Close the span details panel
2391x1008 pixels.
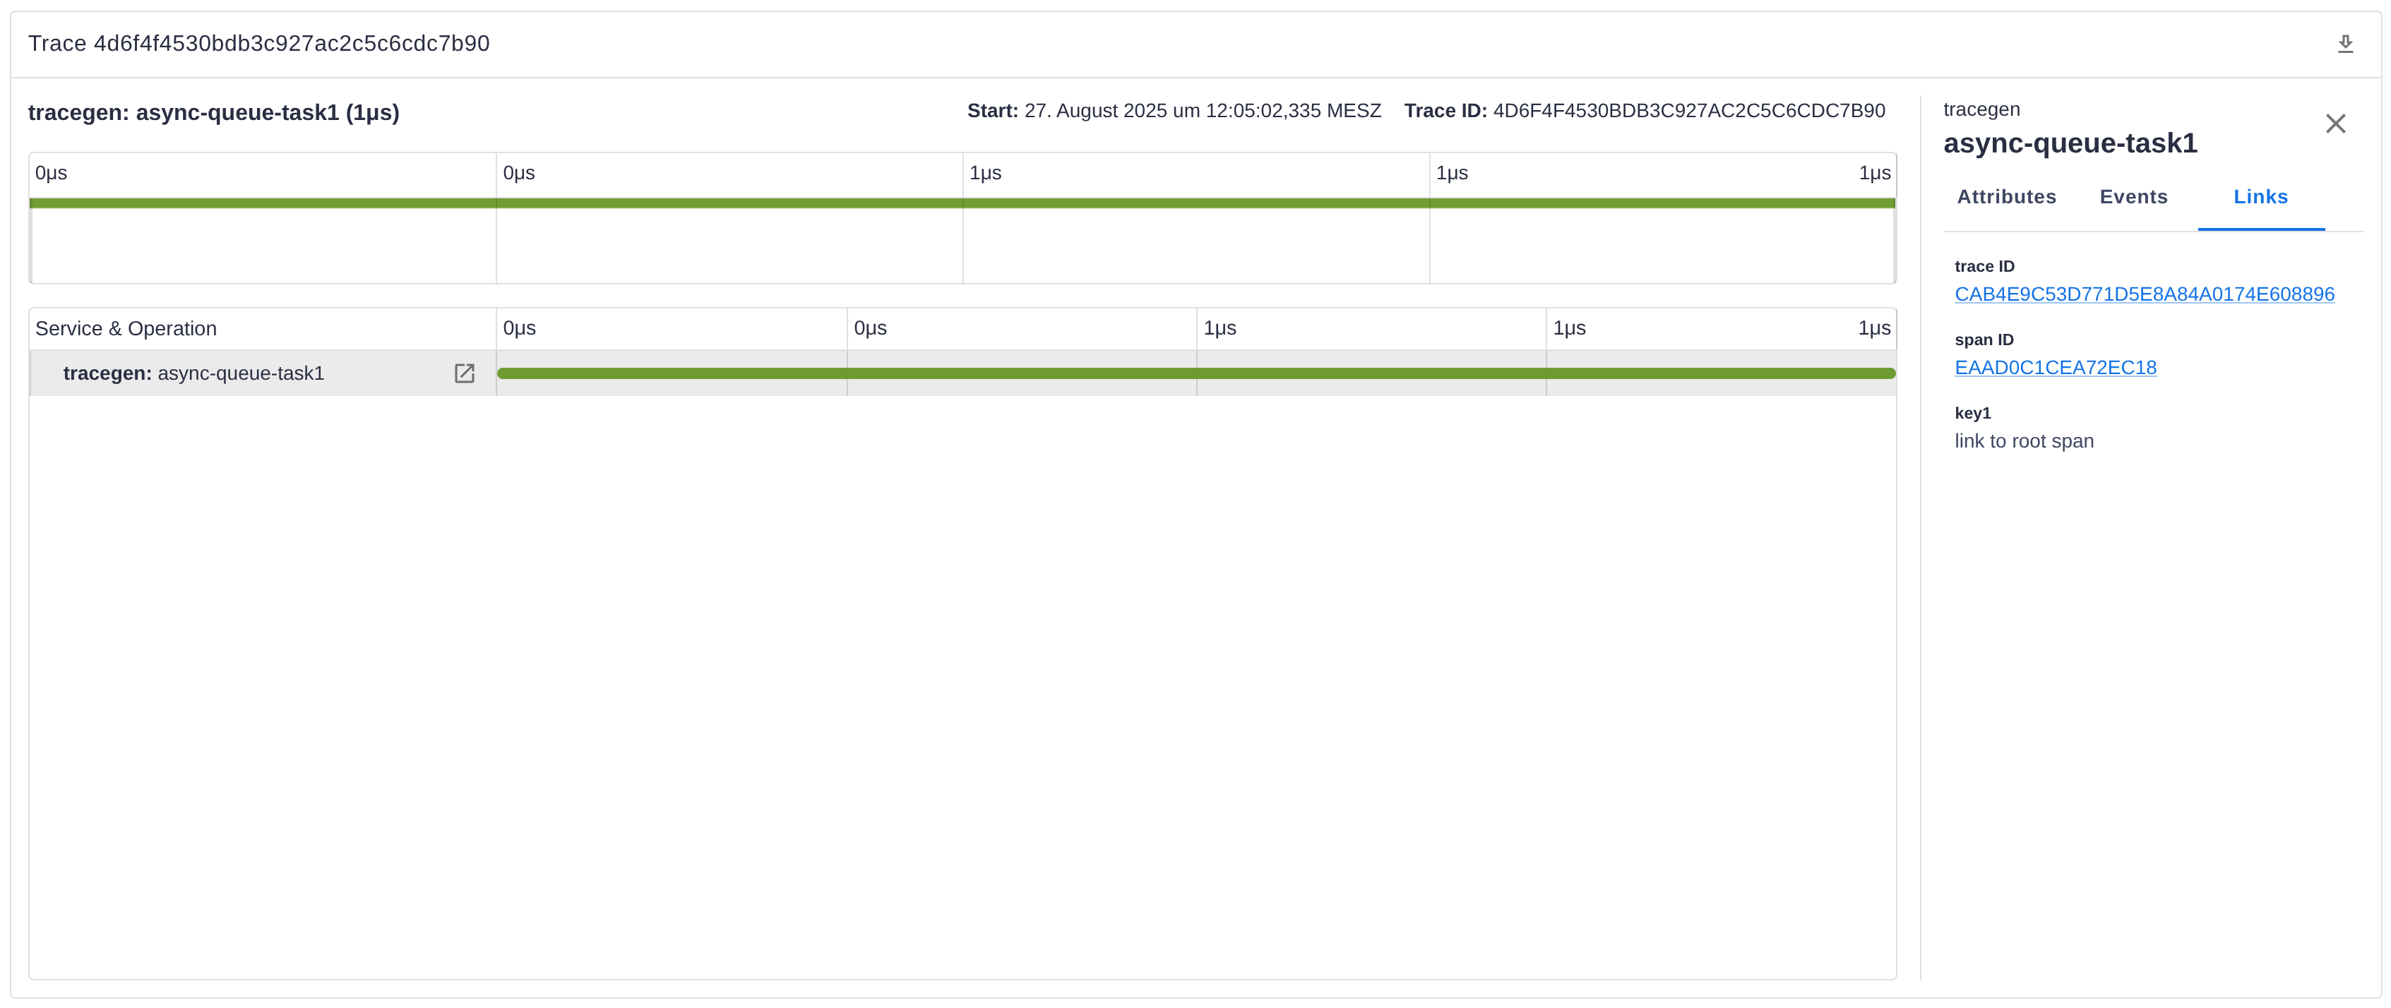tap(2335, 124)
